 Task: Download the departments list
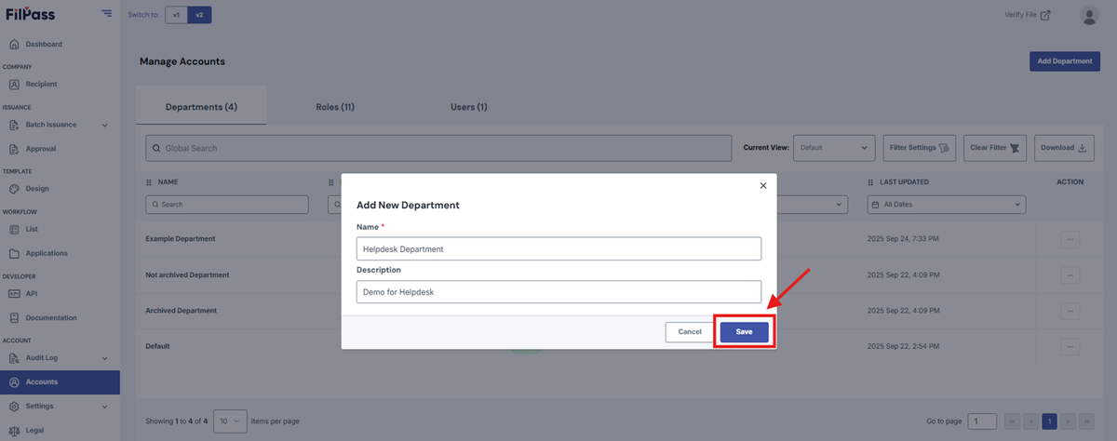[x=1064, y=147]
